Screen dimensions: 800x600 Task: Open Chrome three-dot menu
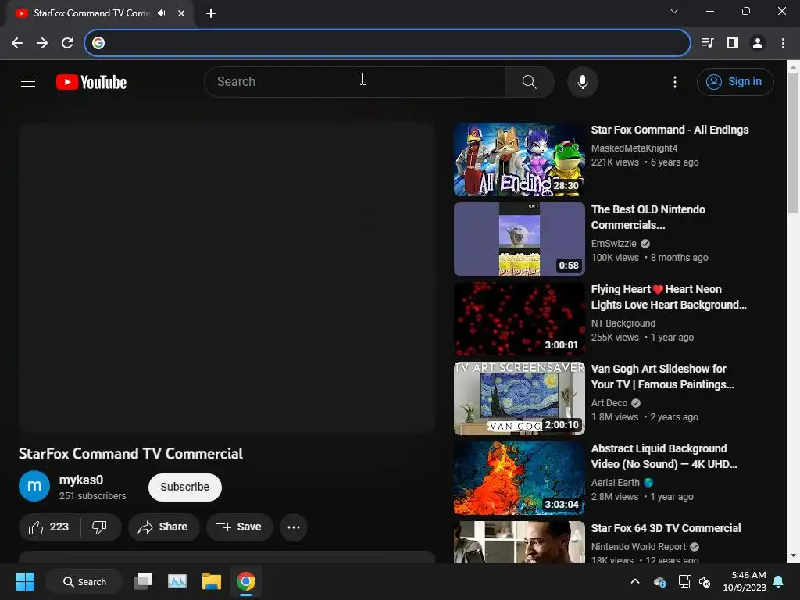[x=783, y=43]
